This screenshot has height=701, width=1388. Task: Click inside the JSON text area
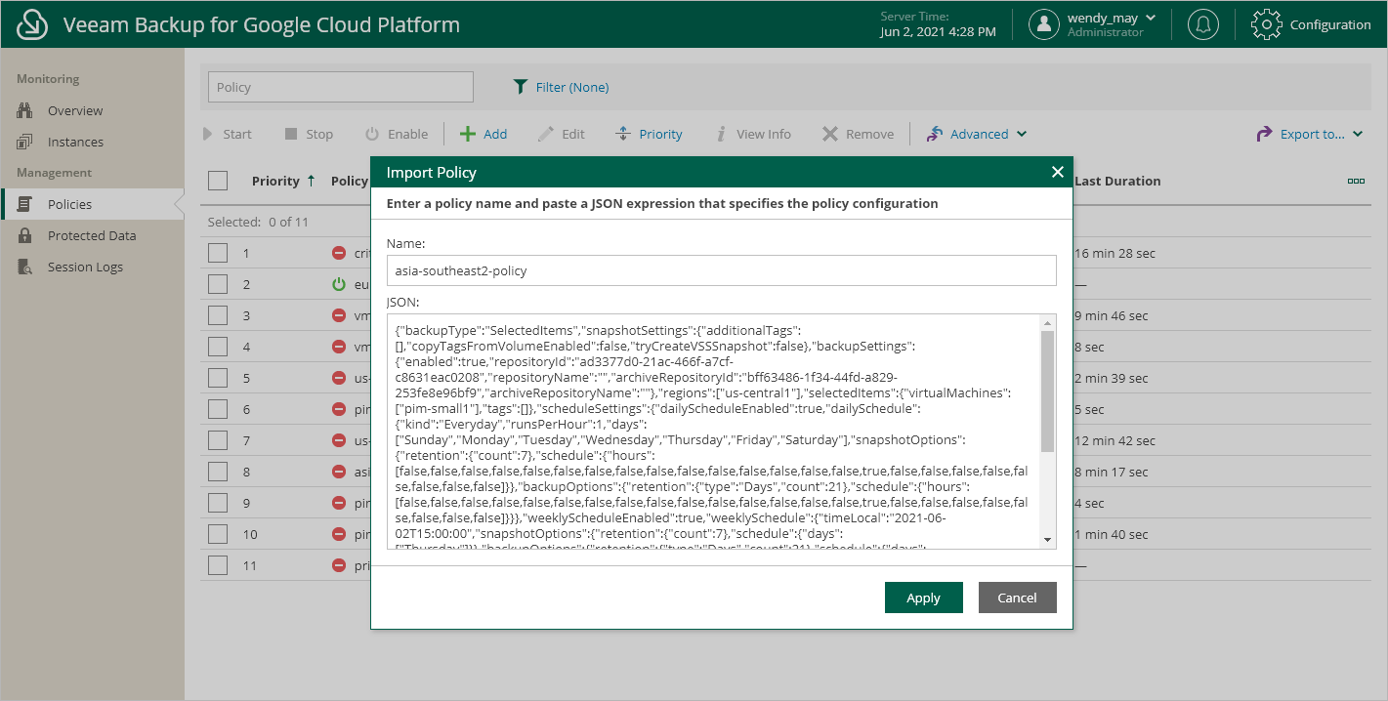(x=714, y=432)
